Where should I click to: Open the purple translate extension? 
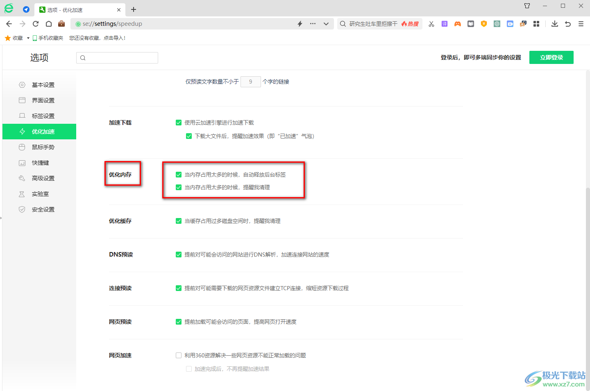pyautogui.click(x=445, y=24)
